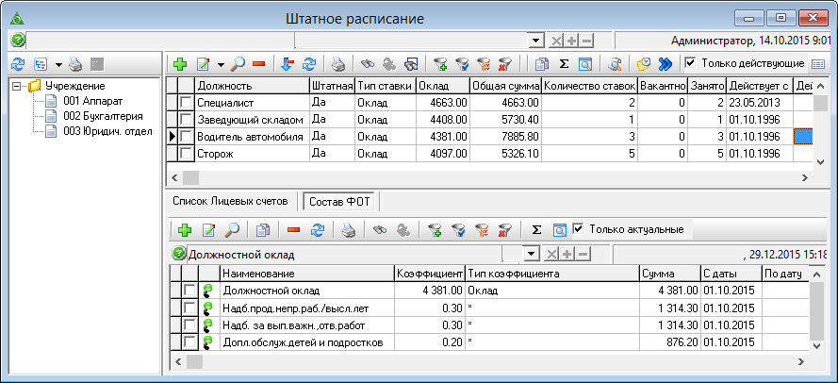
Task: Click the lower funnel-plus add filter icon
Action: (x=435, y=230)
